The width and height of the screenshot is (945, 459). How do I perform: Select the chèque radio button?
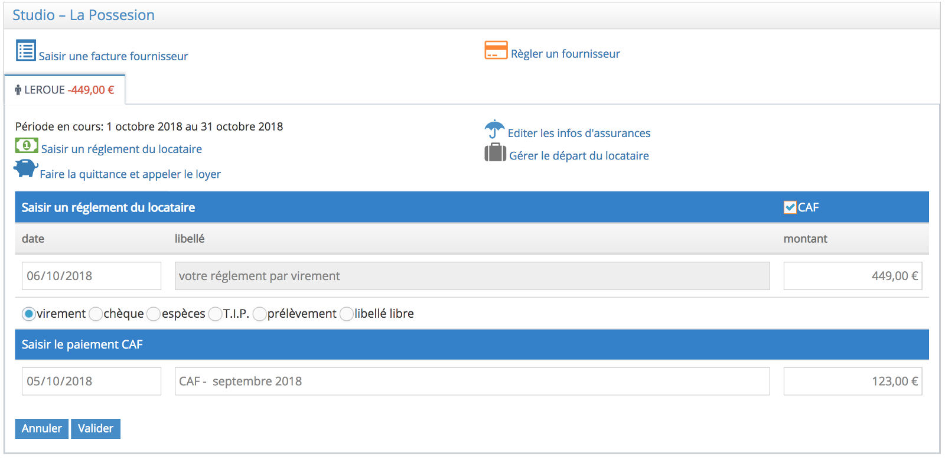[96, 314]
